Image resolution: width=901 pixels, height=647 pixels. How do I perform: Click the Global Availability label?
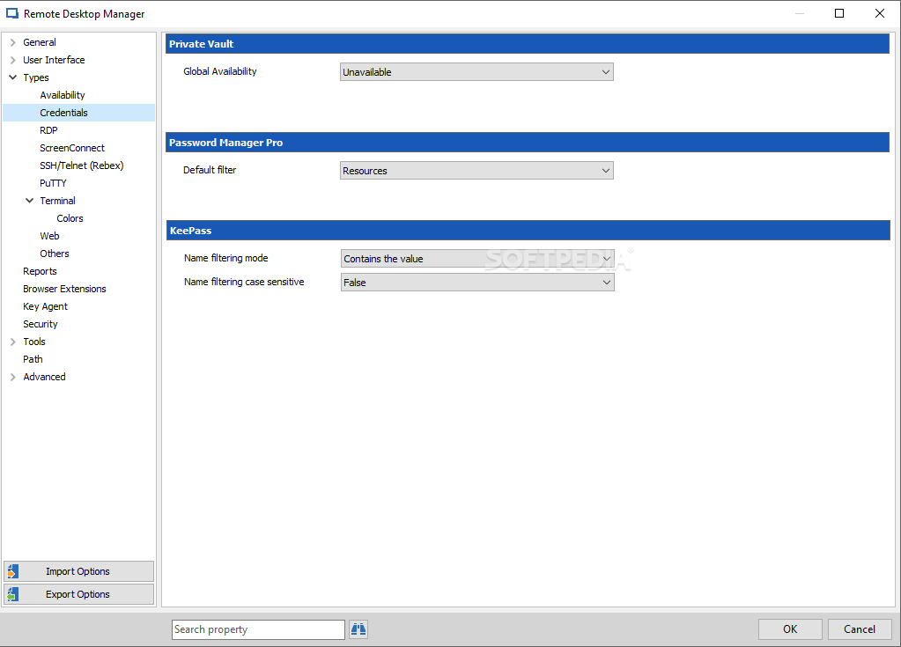220,72
